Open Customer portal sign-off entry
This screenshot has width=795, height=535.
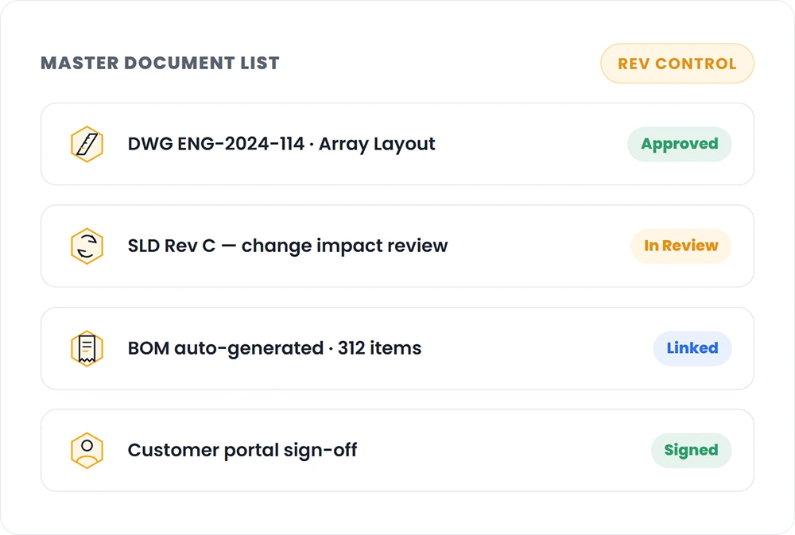242,450
